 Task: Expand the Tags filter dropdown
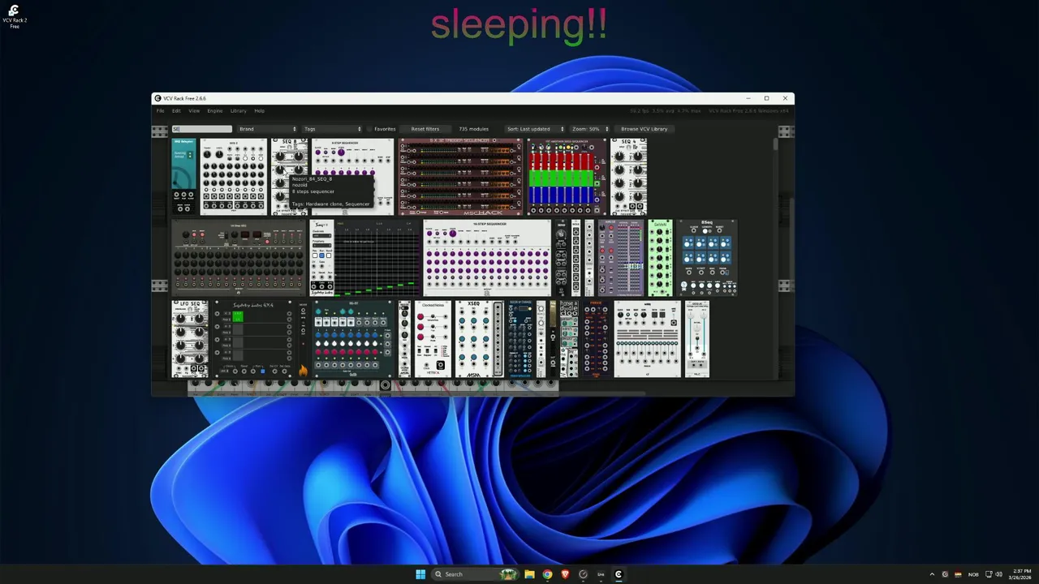[x=331, y=129]
